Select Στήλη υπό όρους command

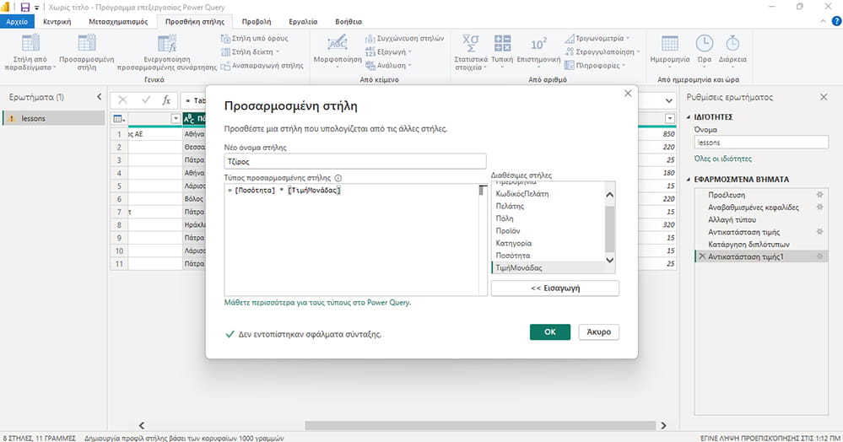coord(254,38)
